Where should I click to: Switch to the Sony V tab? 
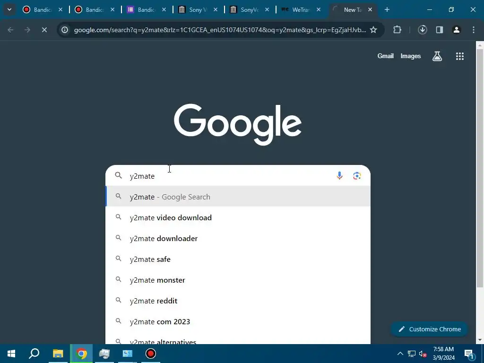click(x=198, y=10)
